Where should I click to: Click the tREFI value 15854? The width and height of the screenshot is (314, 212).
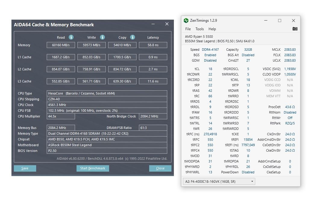(x=248, y=140)
